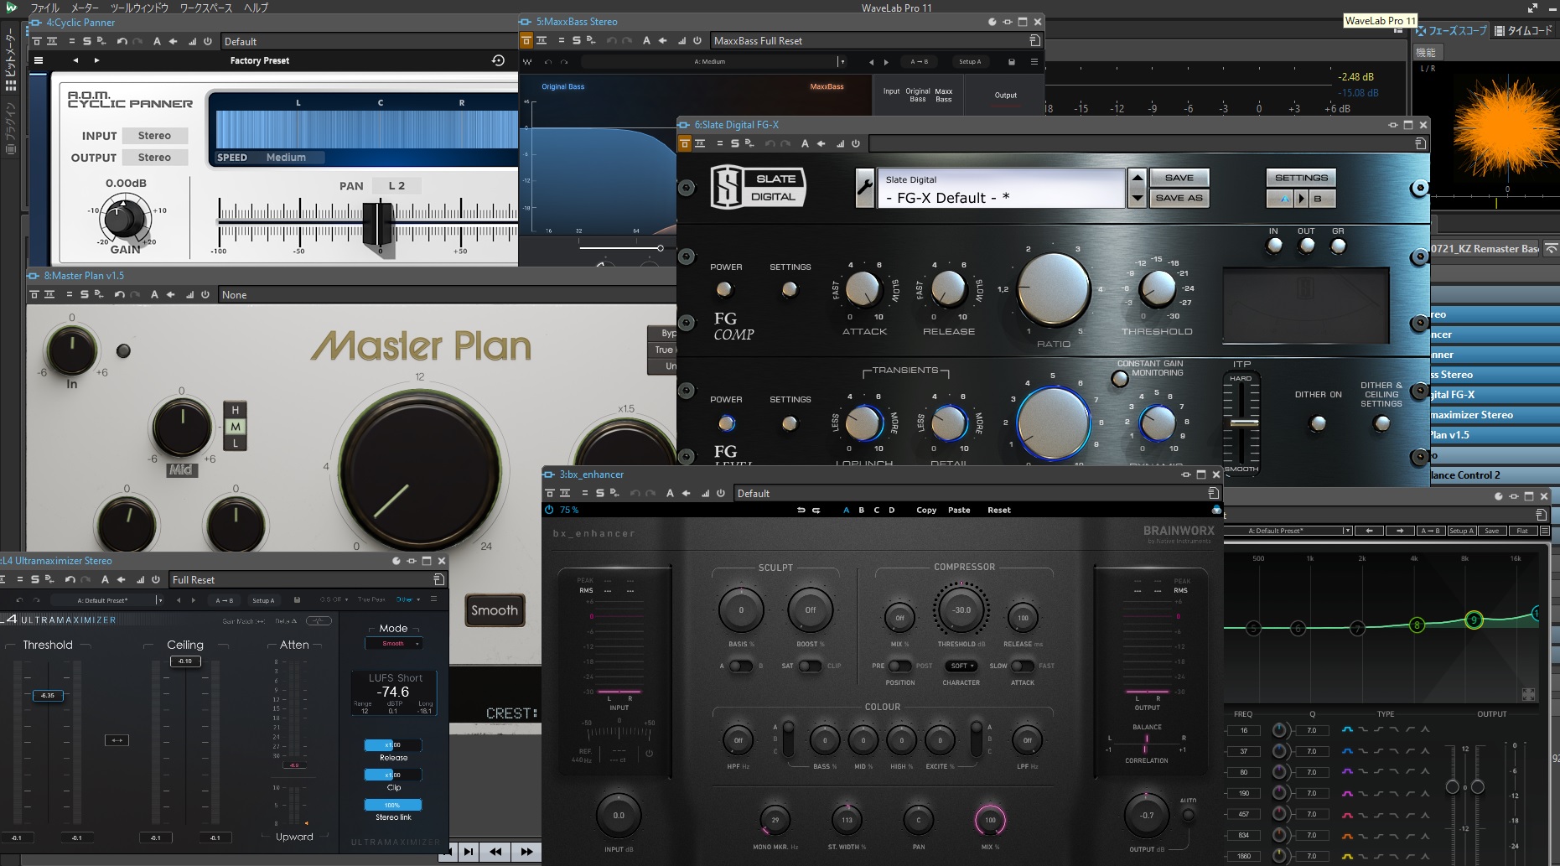Screen dimensions: 1560x866
Task: Open the Mode dropdown showing Smooth
Action: (x=393, y=644)
